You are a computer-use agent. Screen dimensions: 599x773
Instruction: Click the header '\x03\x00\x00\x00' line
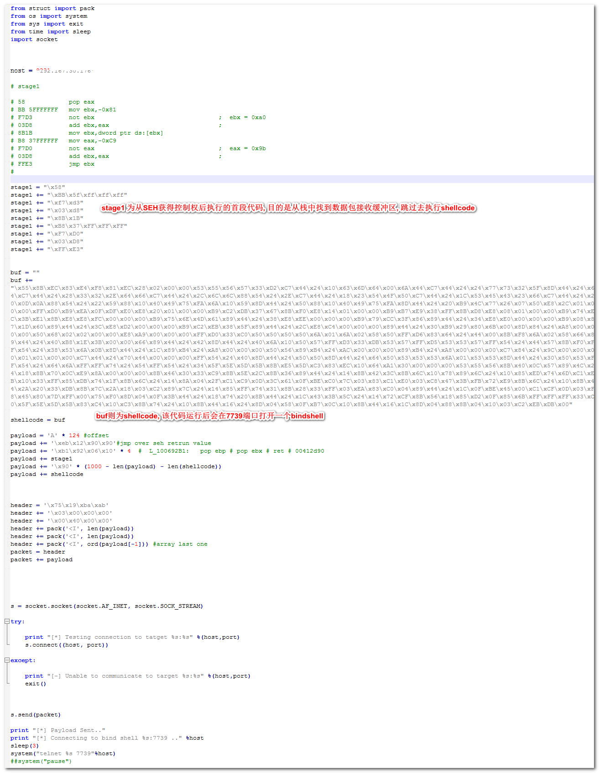[62, 513]
